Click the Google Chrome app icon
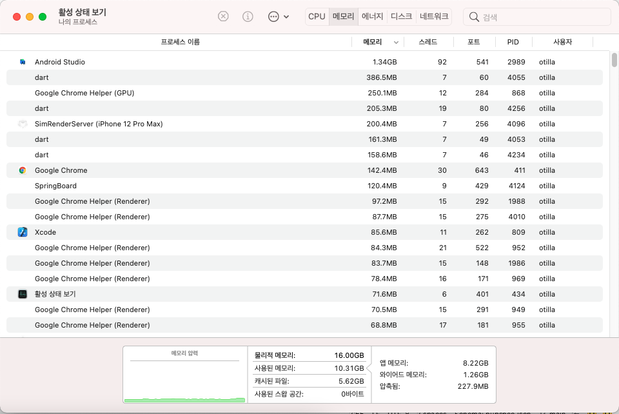 click(x=23, y=170)
